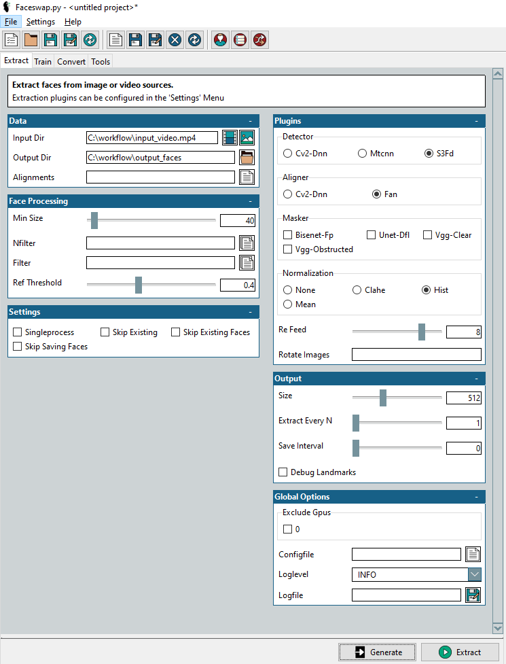The image size is (506, 664).
Task: Choose Cv2-Dnn as Aligner
Action: point(288,194)
